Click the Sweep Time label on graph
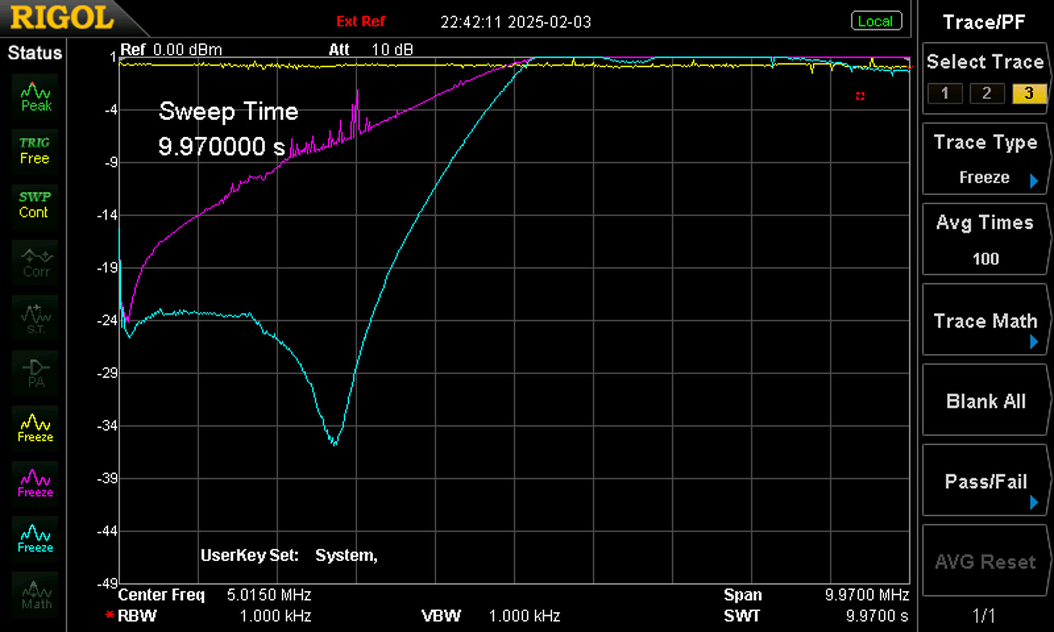This screenshot has width=1054, height=632. pos(228,111)
